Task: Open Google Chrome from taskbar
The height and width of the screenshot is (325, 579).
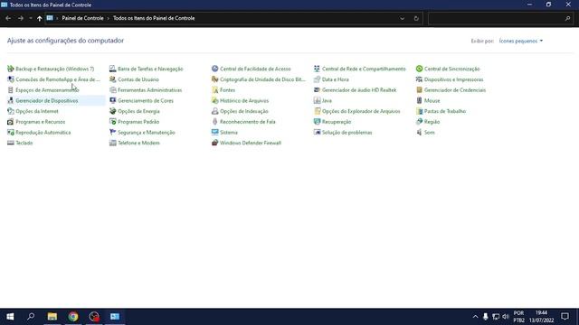Action: coord(73,317)
